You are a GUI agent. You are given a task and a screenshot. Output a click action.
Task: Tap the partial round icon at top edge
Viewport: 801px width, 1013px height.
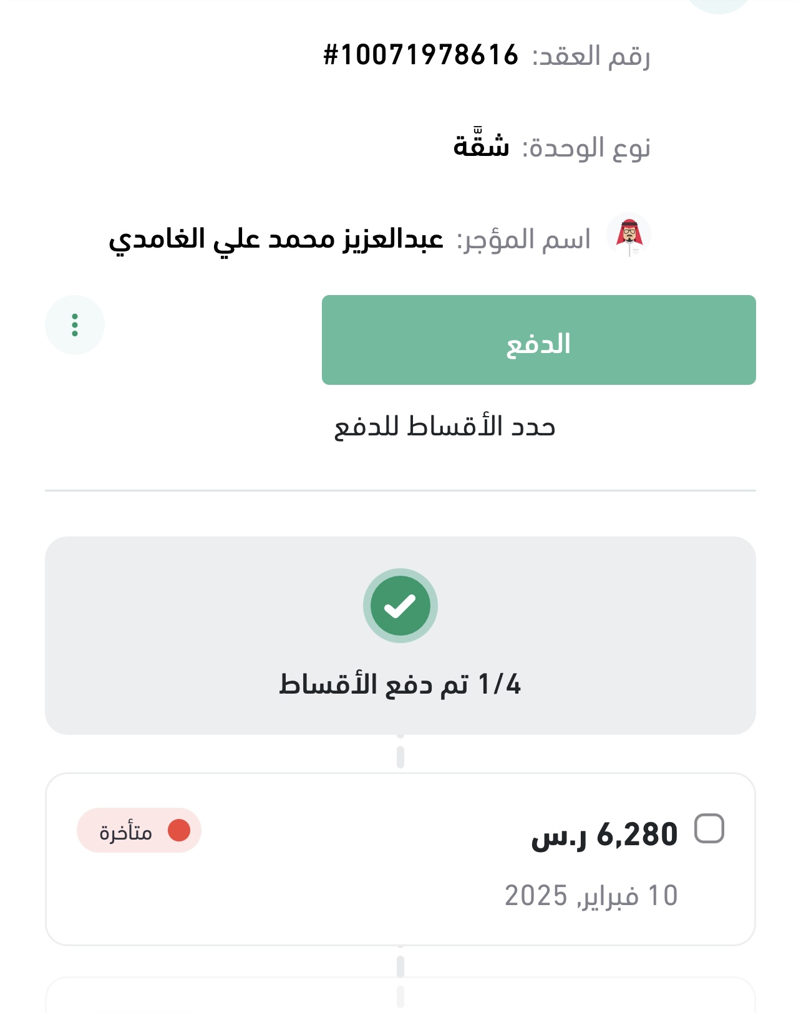tap(719, 5)
